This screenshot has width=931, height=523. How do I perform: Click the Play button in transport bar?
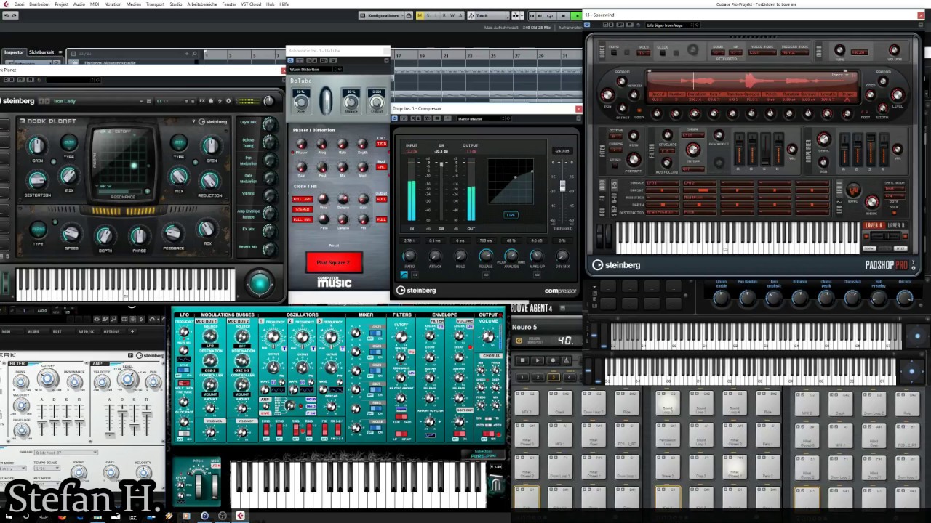(x=576, y=15)
